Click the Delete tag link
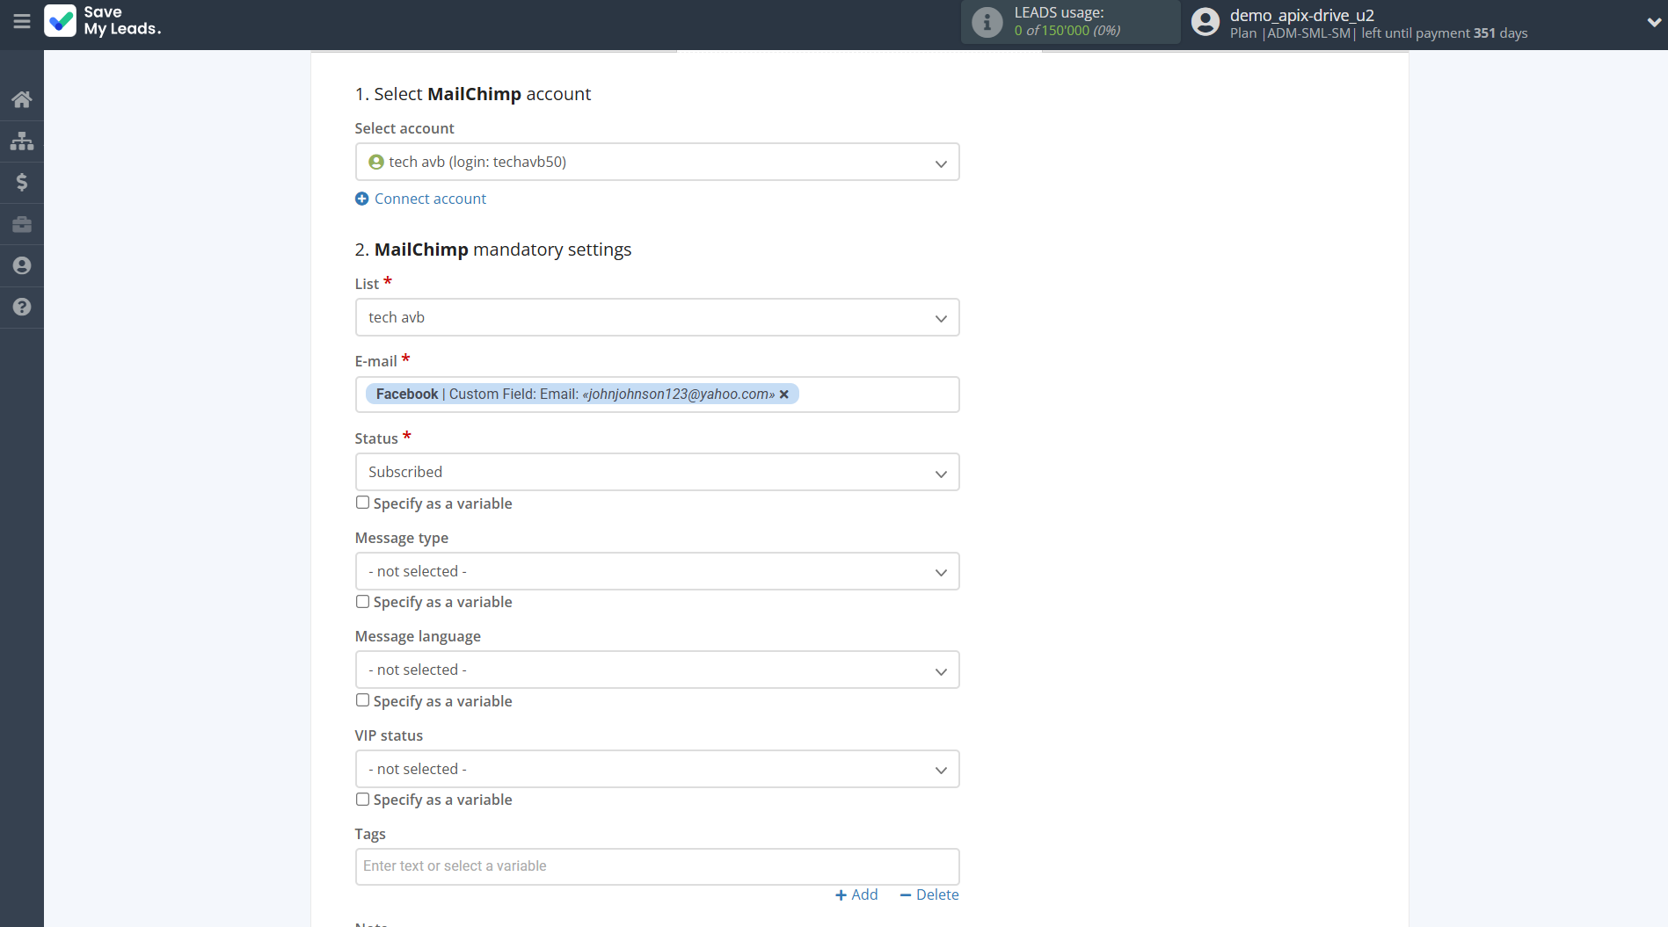1668x927 pixels. point(929,894)
